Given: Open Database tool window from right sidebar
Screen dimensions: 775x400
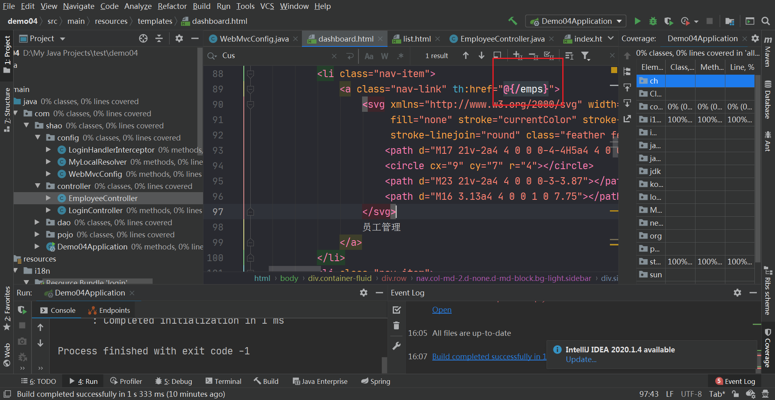Looking at the screenshot, I should (x=768, y=100).
